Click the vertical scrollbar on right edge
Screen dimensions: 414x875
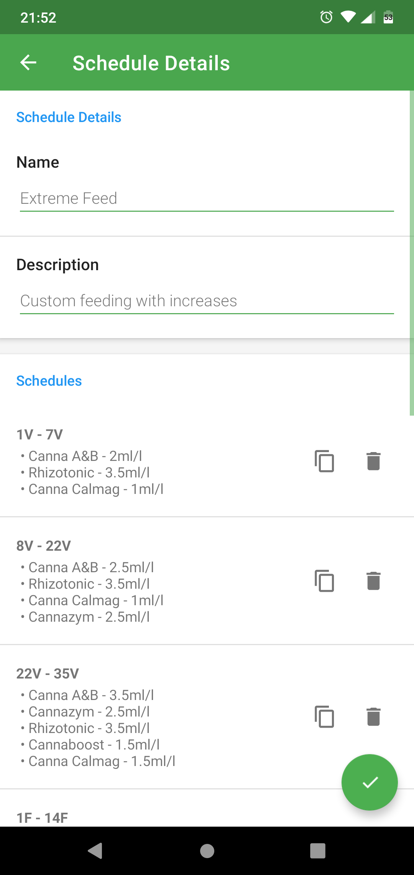412,253
